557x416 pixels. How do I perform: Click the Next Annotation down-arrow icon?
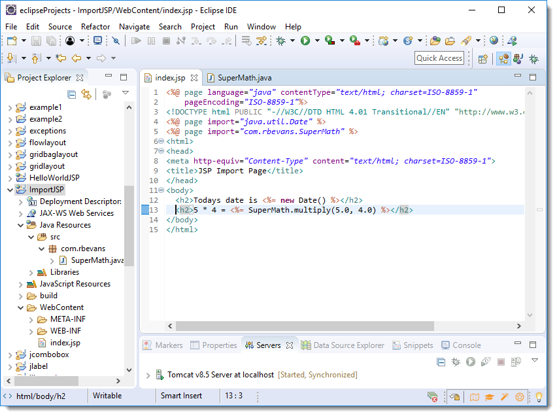point(11,58)
